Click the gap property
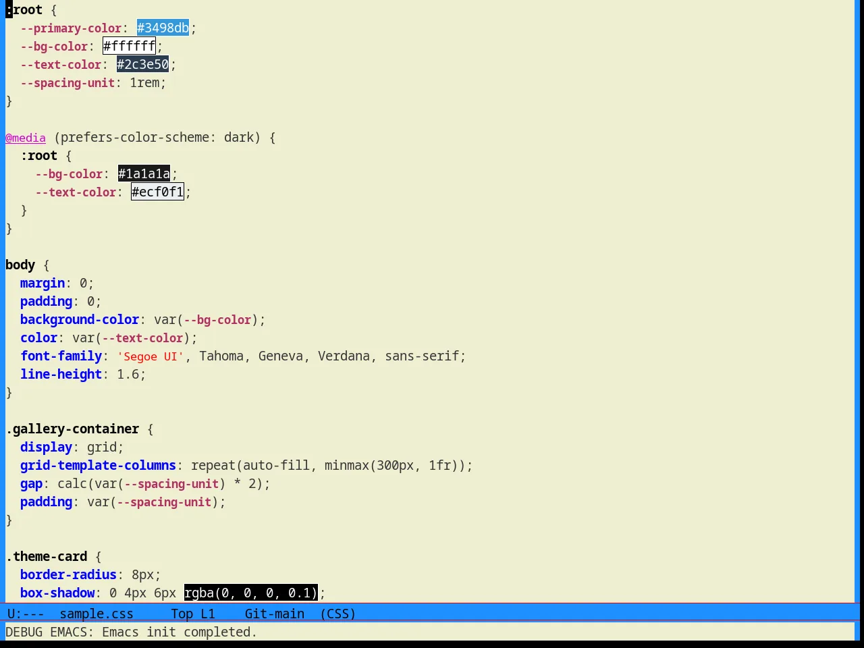 point(31,483)
